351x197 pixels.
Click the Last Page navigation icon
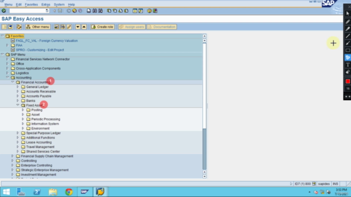[x=126, y=11]
